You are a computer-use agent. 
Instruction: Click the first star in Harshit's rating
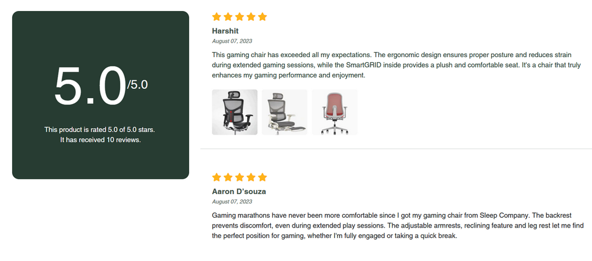pyautogui.click(x=216, y=17)
